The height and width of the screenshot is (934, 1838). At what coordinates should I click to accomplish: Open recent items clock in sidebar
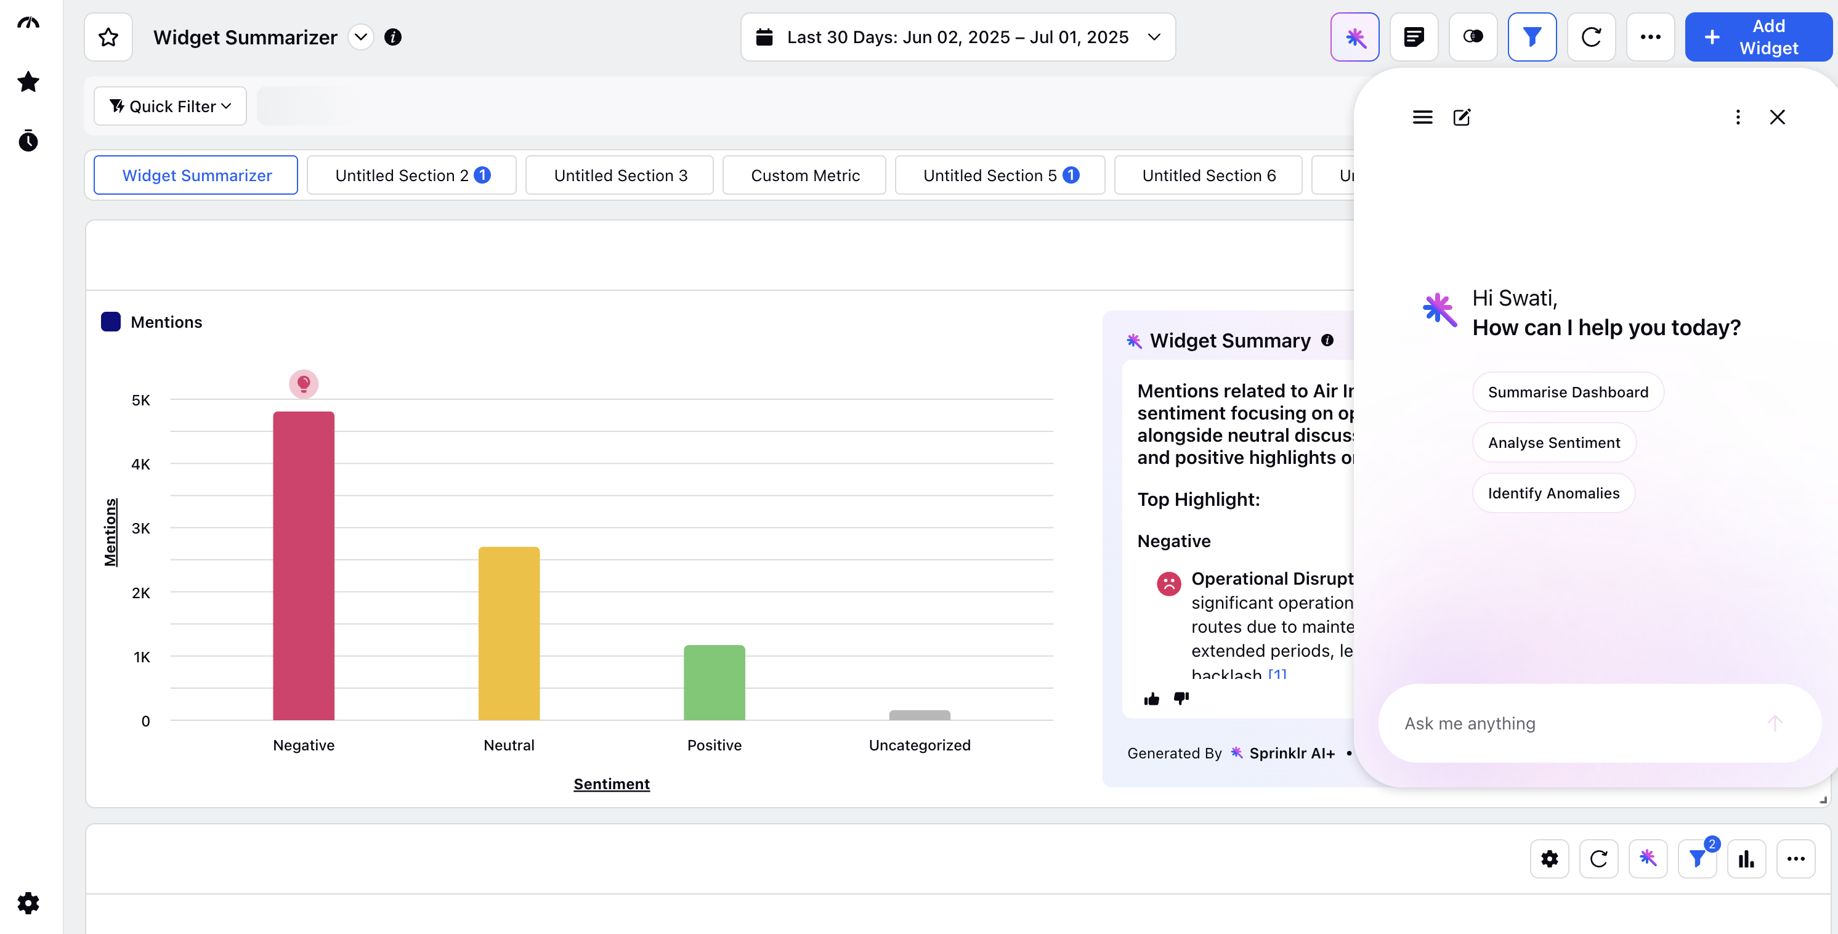click(28, 140)
